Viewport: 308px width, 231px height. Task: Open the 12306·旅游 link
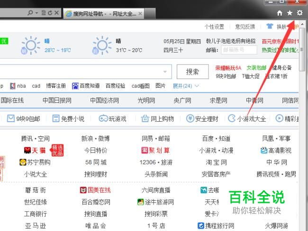156,162
